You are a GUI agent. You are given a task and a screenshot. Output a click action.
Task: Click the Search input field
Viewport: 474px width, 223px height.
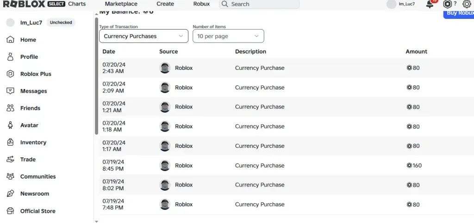pyautogui.click(x=259, y=4)
